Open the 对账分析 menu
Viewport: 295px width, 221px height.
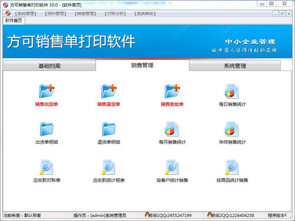pyautogui.click(x=115, y=14)
